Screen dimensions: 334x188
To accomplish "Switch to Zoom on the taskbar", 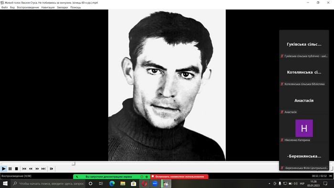I will [x=155, y=183].
